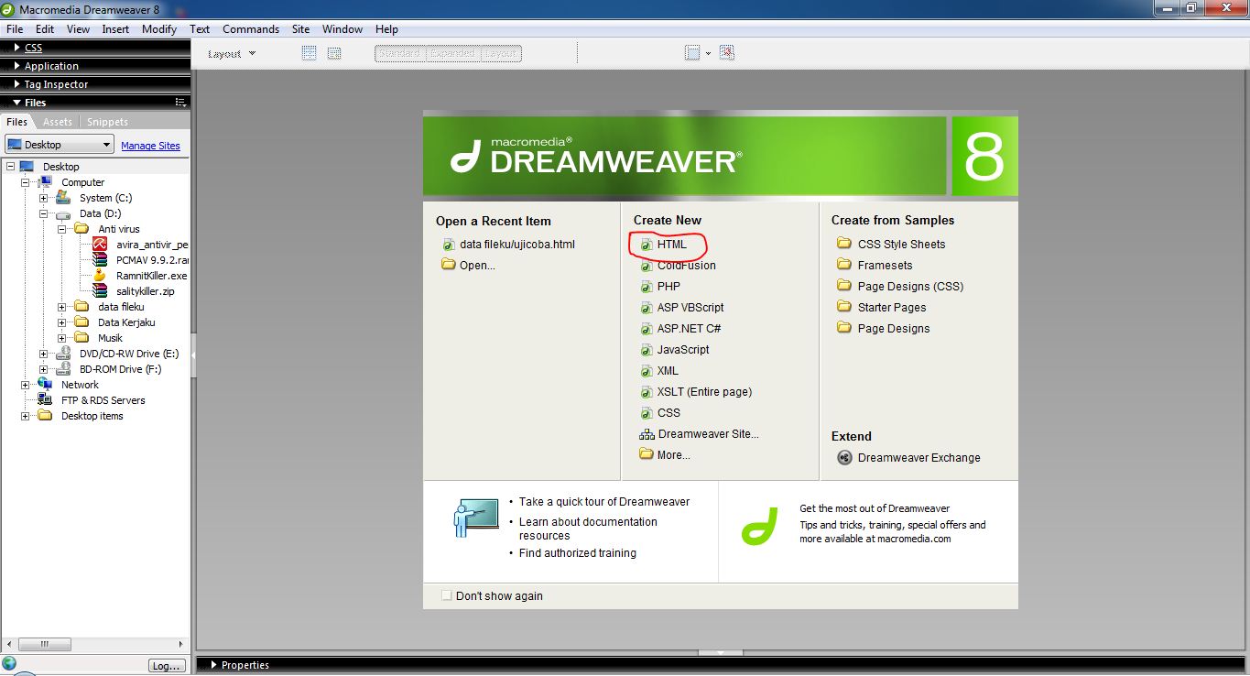1250x676 pixels.
Task: Open the Frames icon dropdown arrow
Action: (708, 54)
